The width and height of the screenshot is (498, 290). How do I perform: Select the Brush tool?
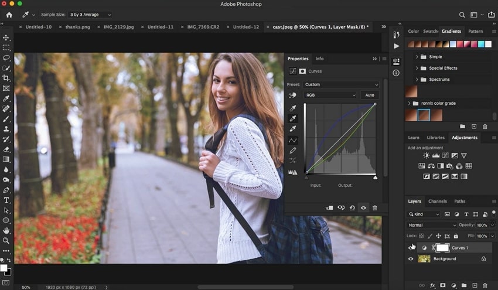pyautogui.click(x=6, y=119)
